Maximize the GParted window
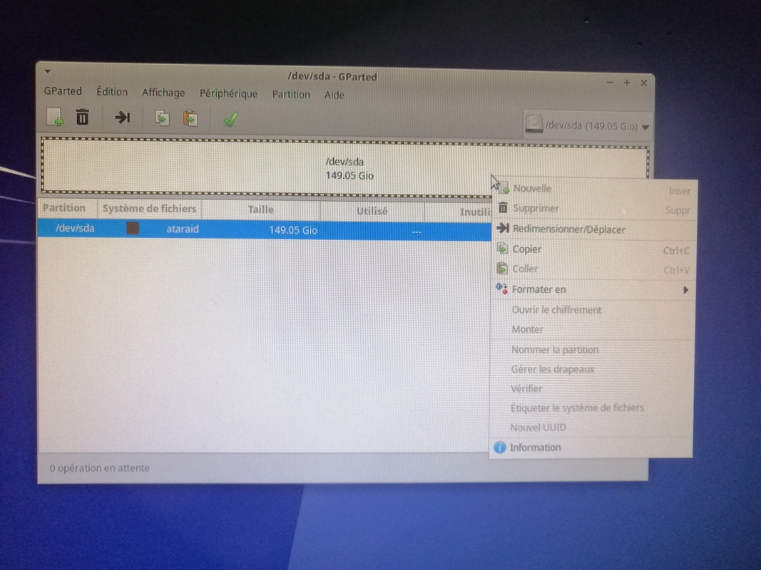Screen dimensions: 761x570 tap(627, 83)
